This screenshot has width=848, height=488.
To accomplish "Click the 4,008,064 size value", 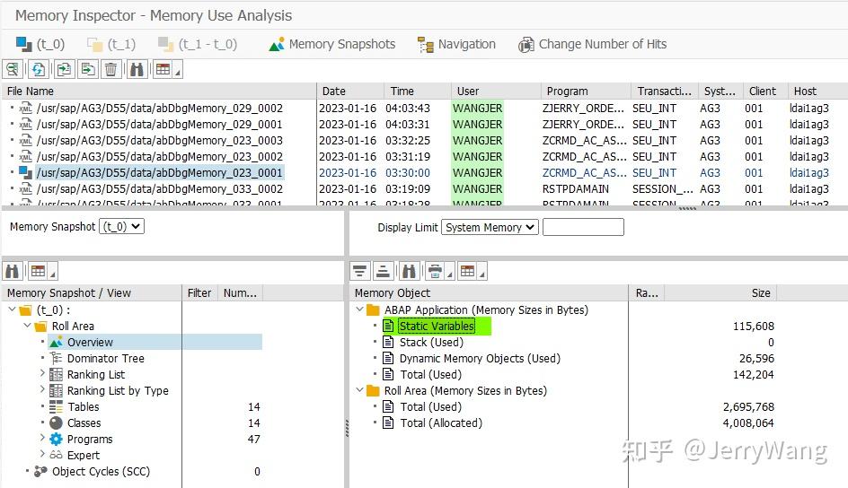I will (x=748, y=423).
